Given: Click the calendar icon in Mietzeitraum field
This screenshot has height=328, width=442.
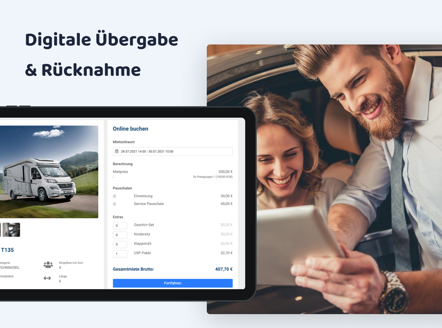Looking at the screenshot, I should 117,151.
